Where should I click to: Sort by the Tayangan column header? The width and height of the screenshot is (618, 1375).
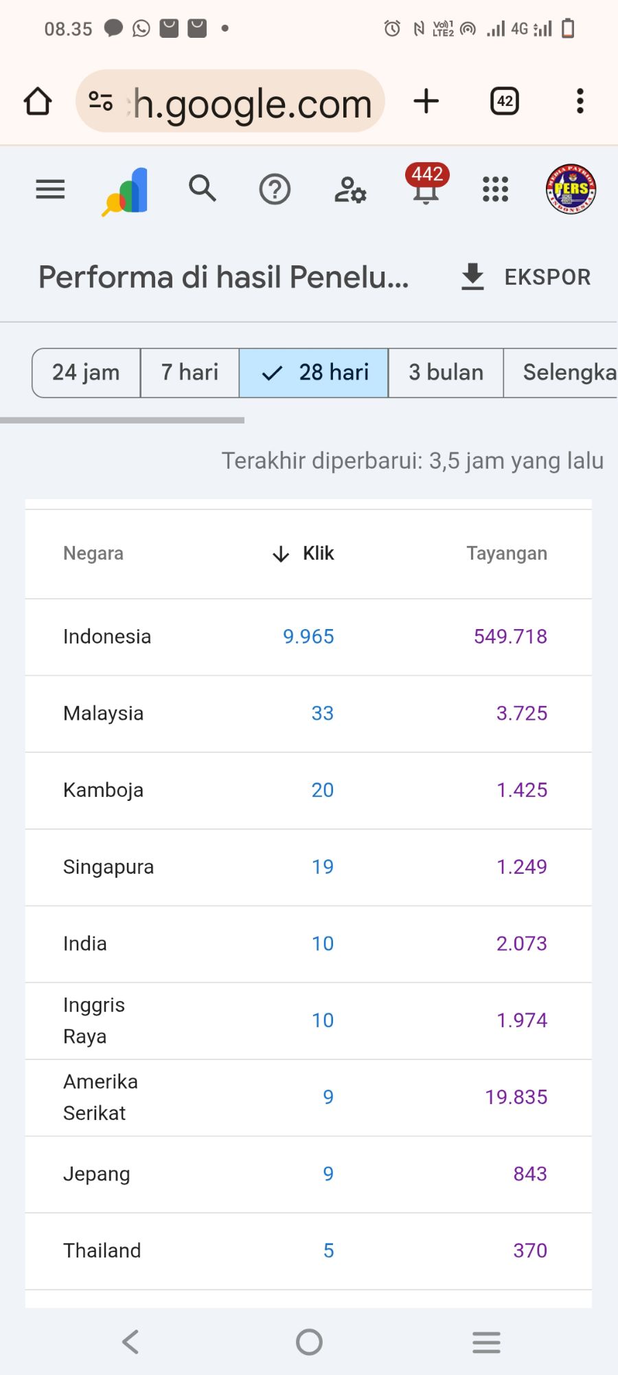click(507, 553)
